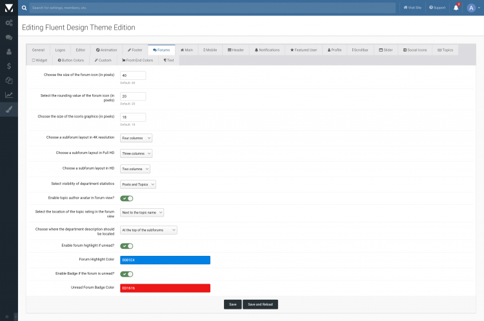Click the forum icon size field
Screen dimensions: 484x321
pyautogui.click(x=133, y=75)
